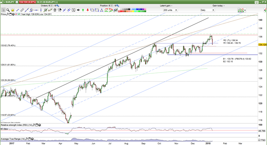Select the black right arrow tool
This screenshot has width=267, height=145.
point(78,10)
